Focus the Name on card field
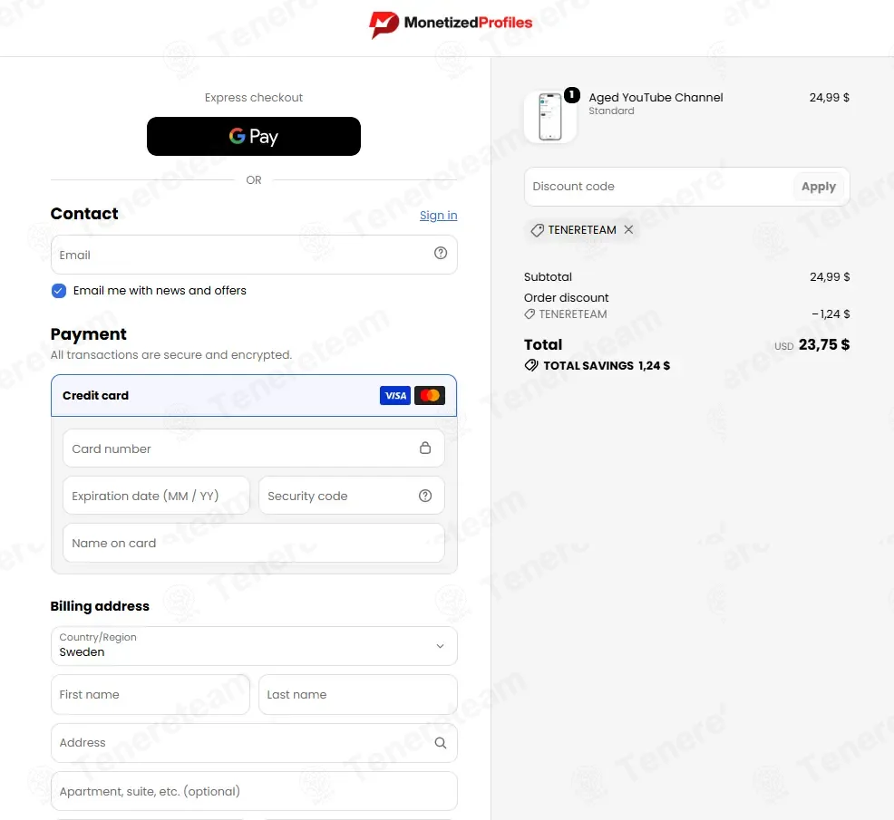Viewport: 894px width, 820px height. (254, 543)
